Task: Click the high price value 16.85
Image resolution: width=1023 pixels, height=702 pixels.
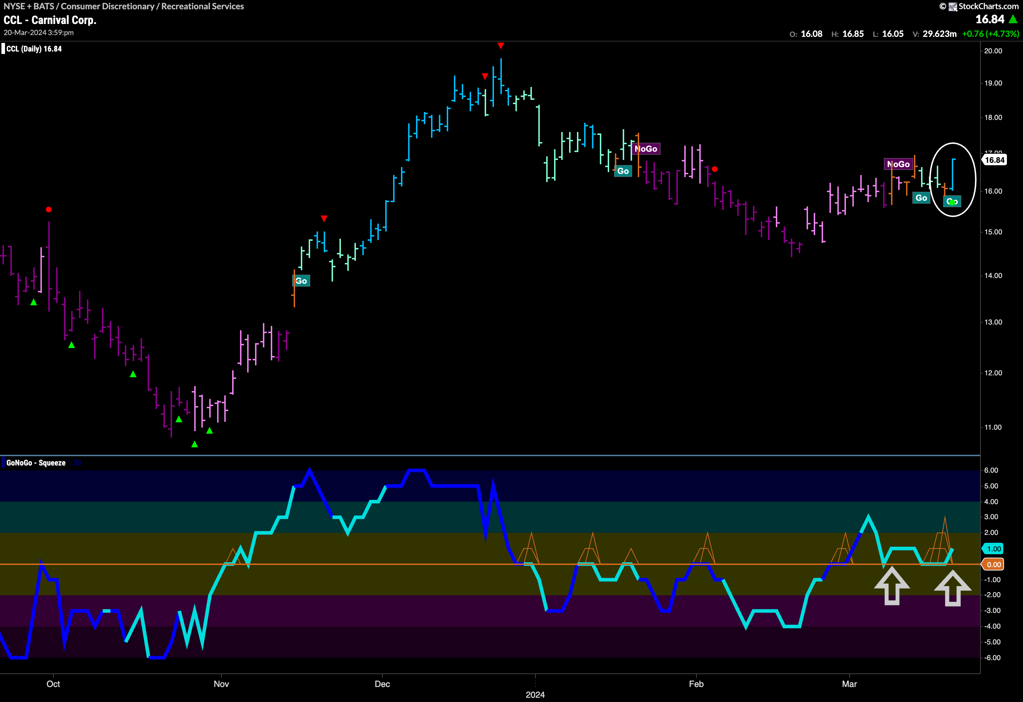Action: pos(853,34)
